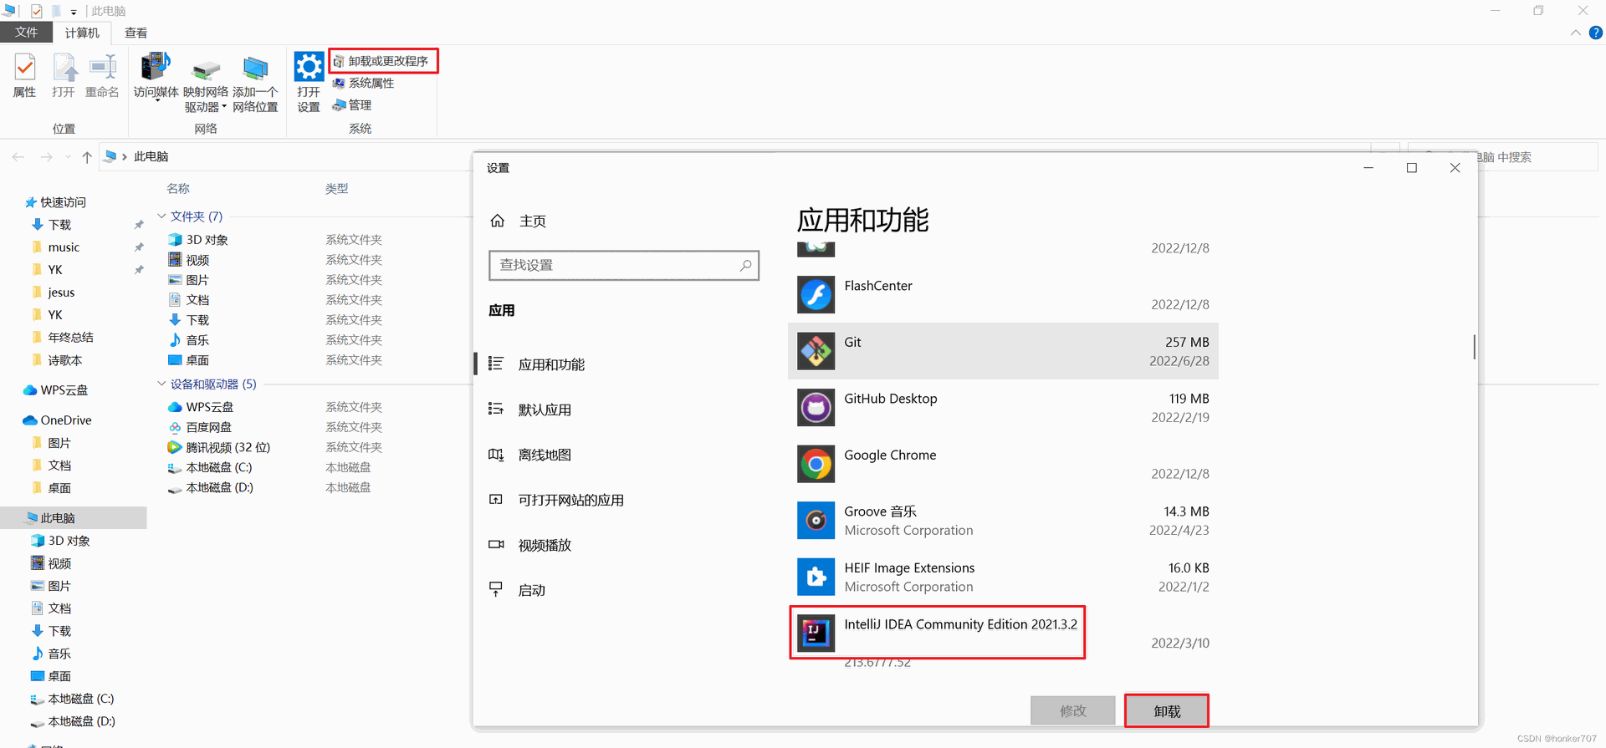Select 年终总结 folder in sidebar
The image size is (1606, 748).
[x=63, y=338]
